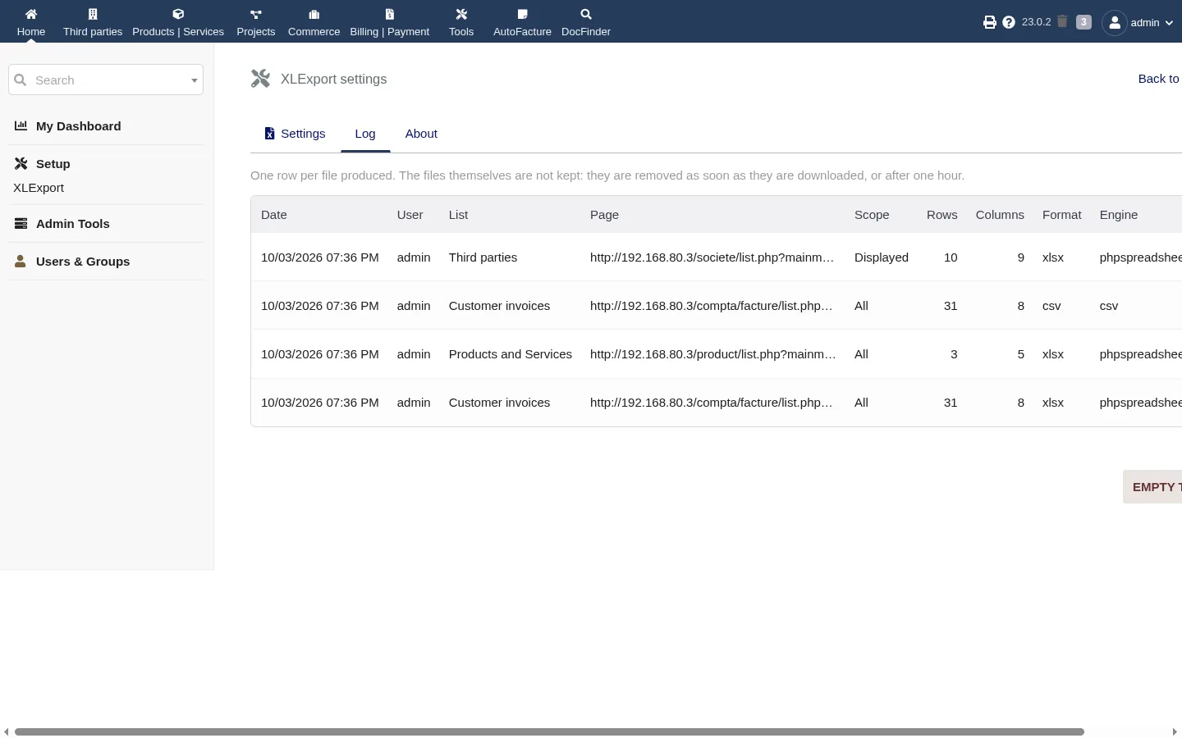Open the help question mark icon

[x=1009, y=22]
